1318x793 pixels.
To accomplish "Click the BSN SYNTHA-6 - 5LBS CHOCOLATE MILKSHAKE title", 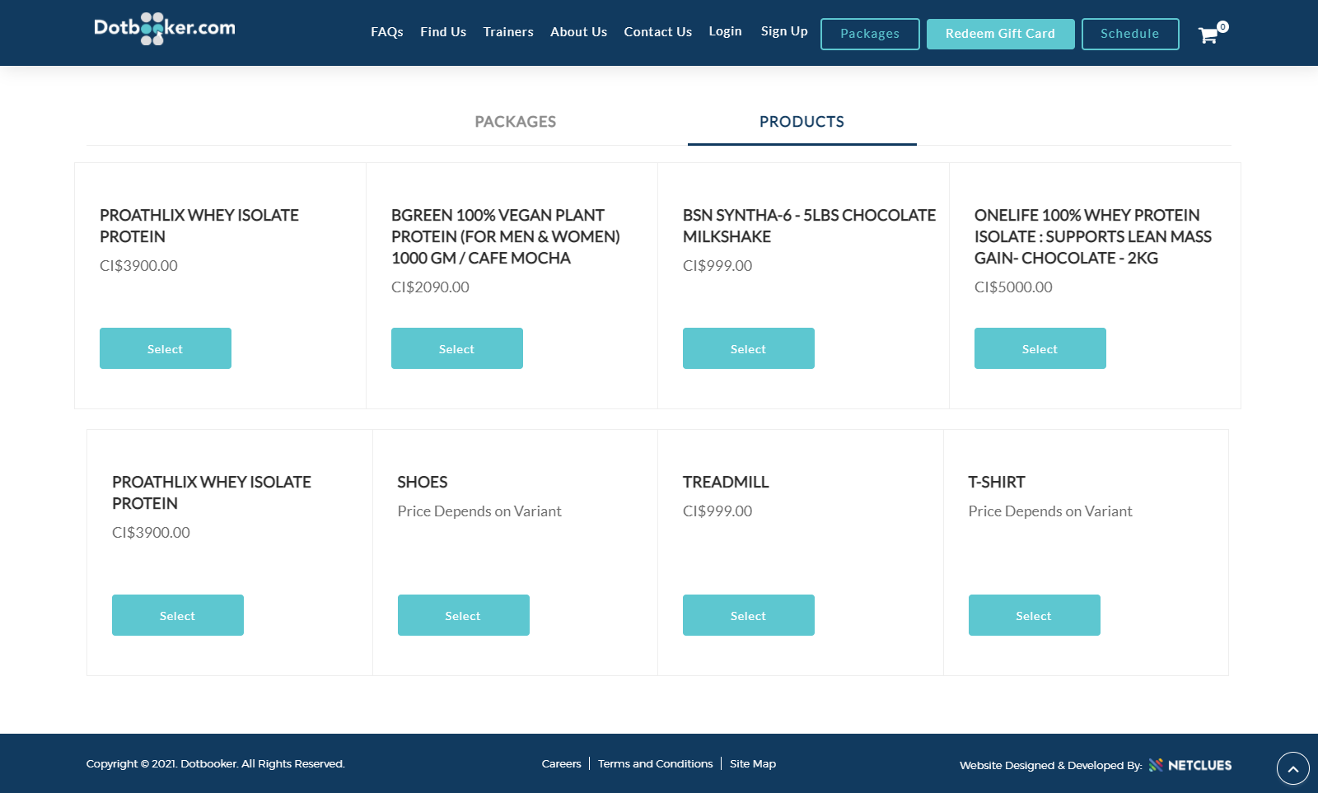I will 810,226.
